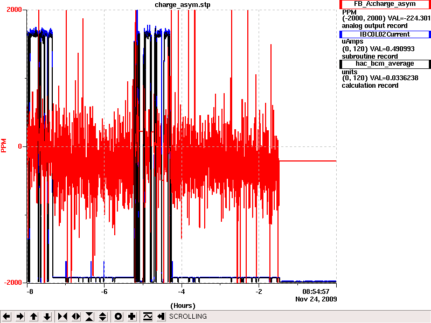Image resolution: width=431 pixels, height=323 pixels.
Task: Click the 08:54:57 timestamp on the axis
Action: click(x=316, y=292)
